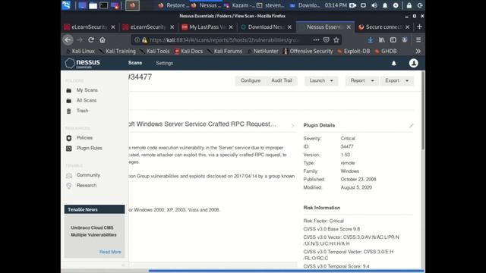Screen dimensions: 486x273
Task: Click the Firefox forward arrow button
Action: (x=79, y=40)
